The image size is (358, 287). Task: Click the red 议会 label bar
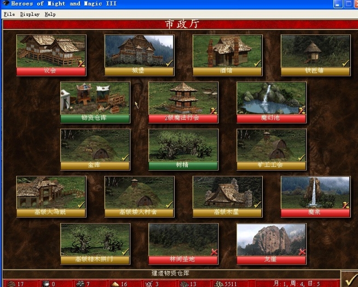[x=51, y=72]
